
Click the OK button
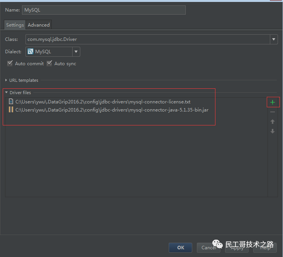(x=180, y=248)
